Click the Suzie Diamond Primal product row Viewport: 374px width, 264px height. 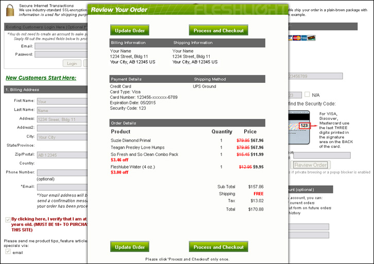click(187, 140)
